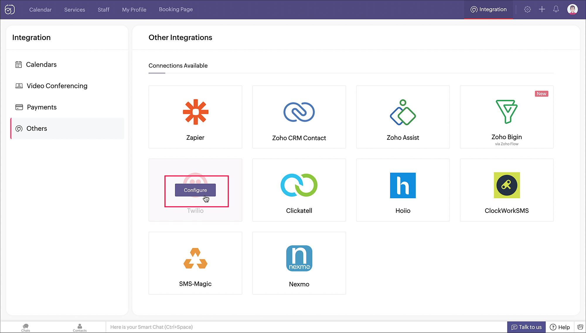The width and height of the screenshot is (586, 333).
Task: Select Calendars in the Integration sidebar
Action: point(67,65)
